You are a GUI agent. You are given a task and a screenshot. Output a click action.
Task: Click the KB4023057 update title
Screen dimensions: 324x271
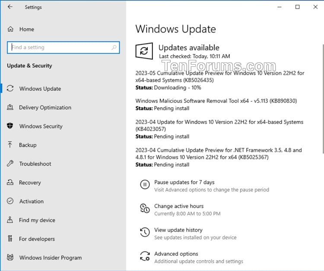[219, 125]
